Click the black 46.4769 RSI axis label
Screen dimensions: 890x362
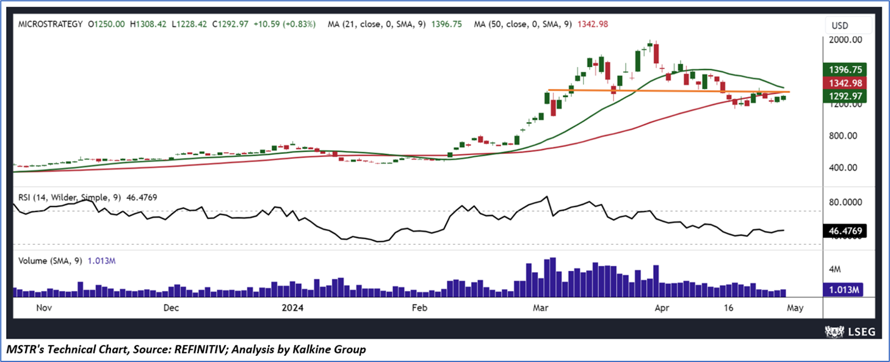[845, 231]
